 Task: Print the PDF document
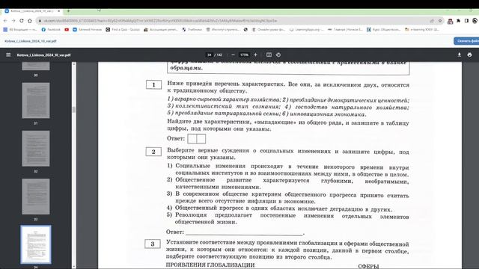469,55
